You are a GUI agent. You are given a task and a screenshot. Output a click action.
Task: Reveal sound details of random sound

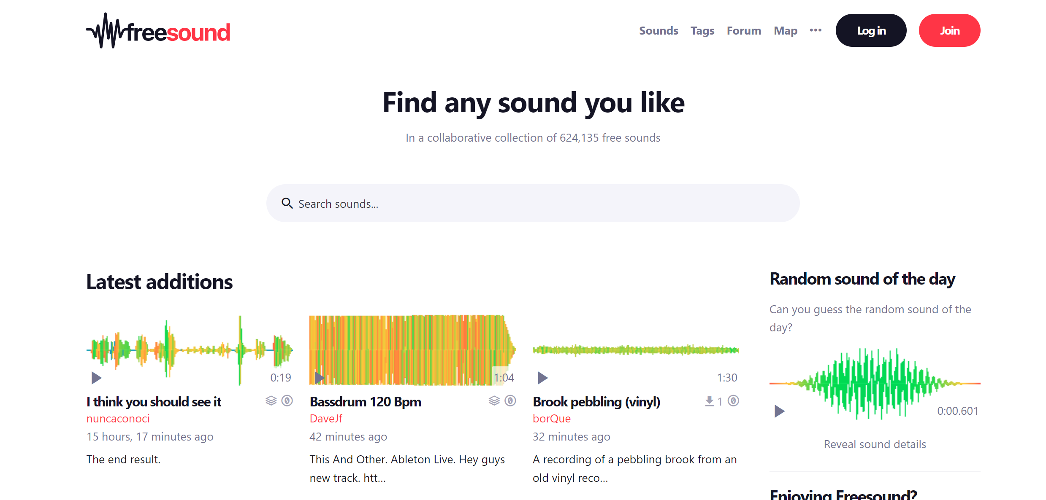pos(875,444)
